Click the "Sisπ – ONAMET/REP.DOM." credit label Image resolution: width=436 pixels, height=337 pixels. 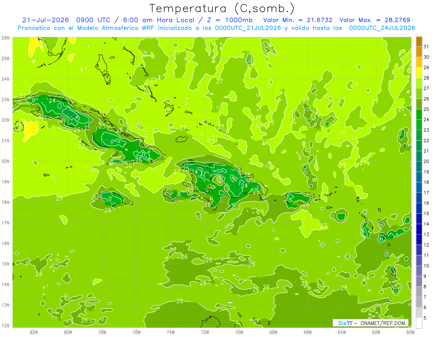pyautogui.click(x=371, y=323)
